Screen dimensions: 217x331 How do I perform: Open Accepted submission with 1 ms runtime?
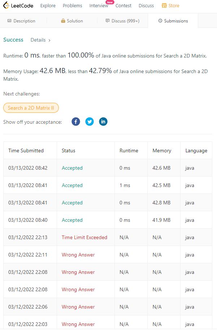pos(72,185)
